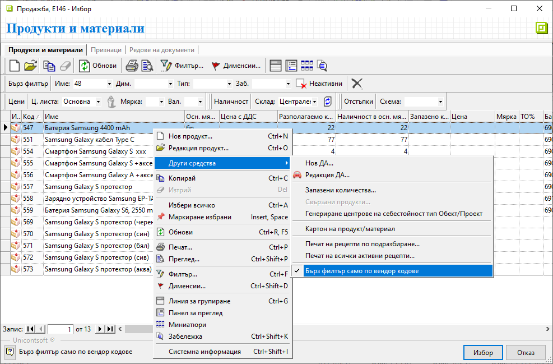Go to next record navigation arrow
This screenshot has height=364, width=553.
(100, 329)
